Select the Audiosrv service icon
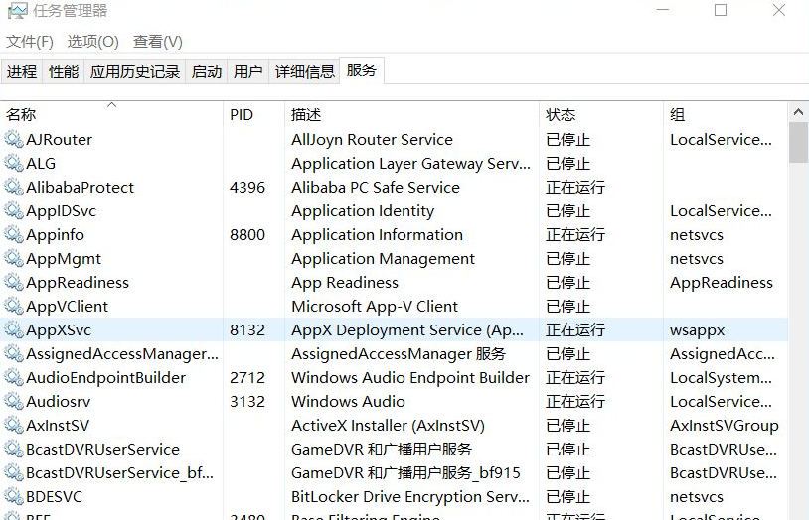 pos(13,402)
